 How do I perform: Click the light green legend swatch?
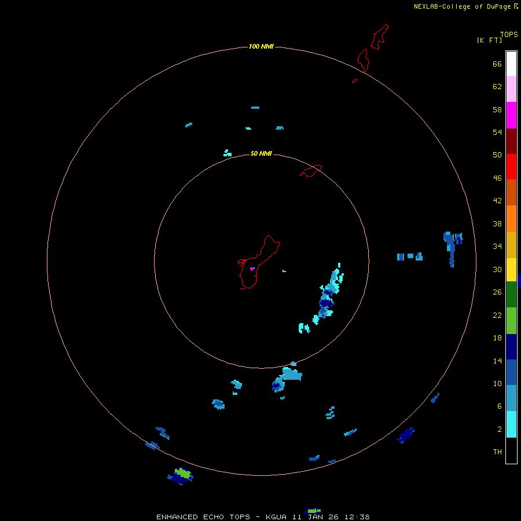(x=511, y=321)
